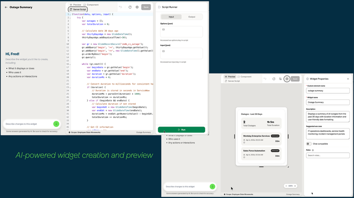The image size is (354, 198).
Task: Collapse try block fold arrow at line 2
Action: coord(70,18)
